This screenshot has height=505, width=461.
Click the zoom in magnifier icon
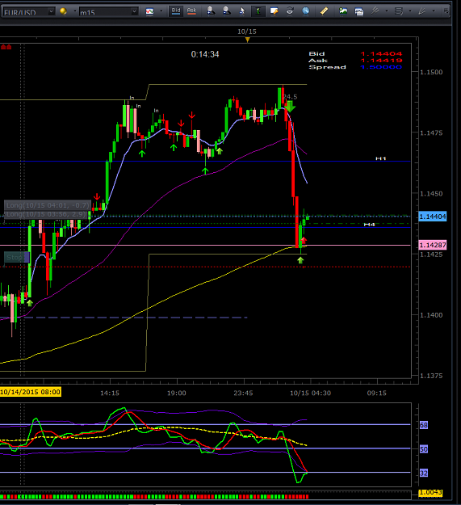click(211, 11)
